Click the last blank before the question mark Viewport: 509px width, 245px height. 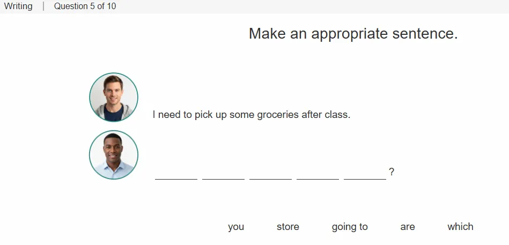365,175
